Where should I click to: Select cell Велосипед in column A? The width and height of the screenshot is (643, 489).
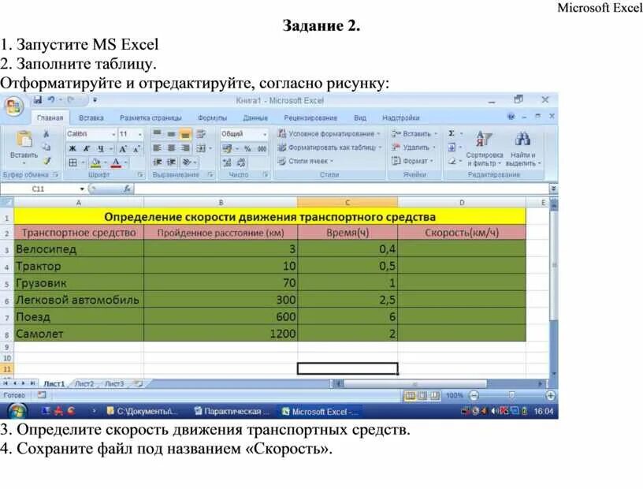pyautogui.click(x=79, y=249)
